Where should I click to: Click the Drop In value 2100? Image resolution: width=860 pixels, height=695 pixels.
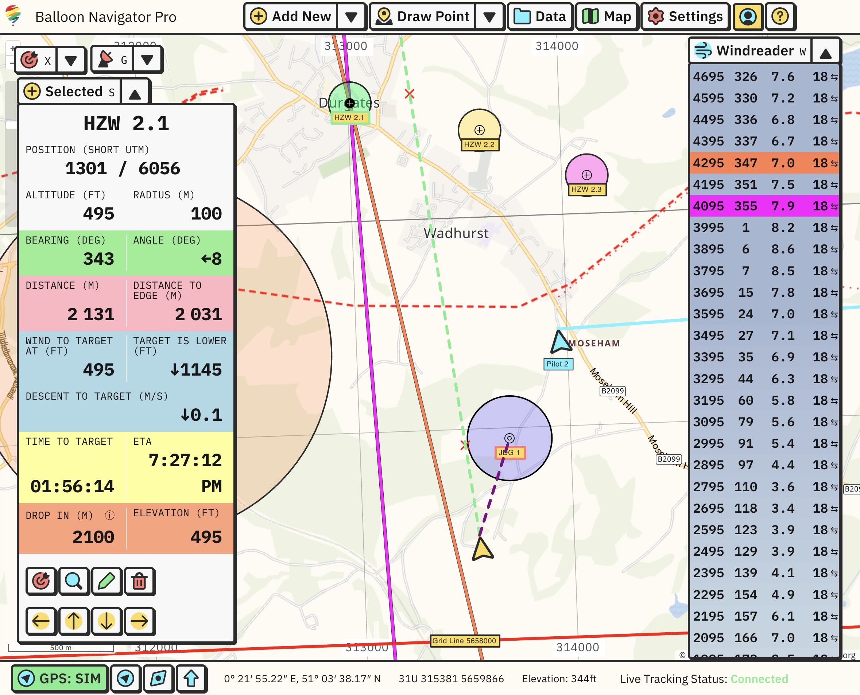coord(93,537)
